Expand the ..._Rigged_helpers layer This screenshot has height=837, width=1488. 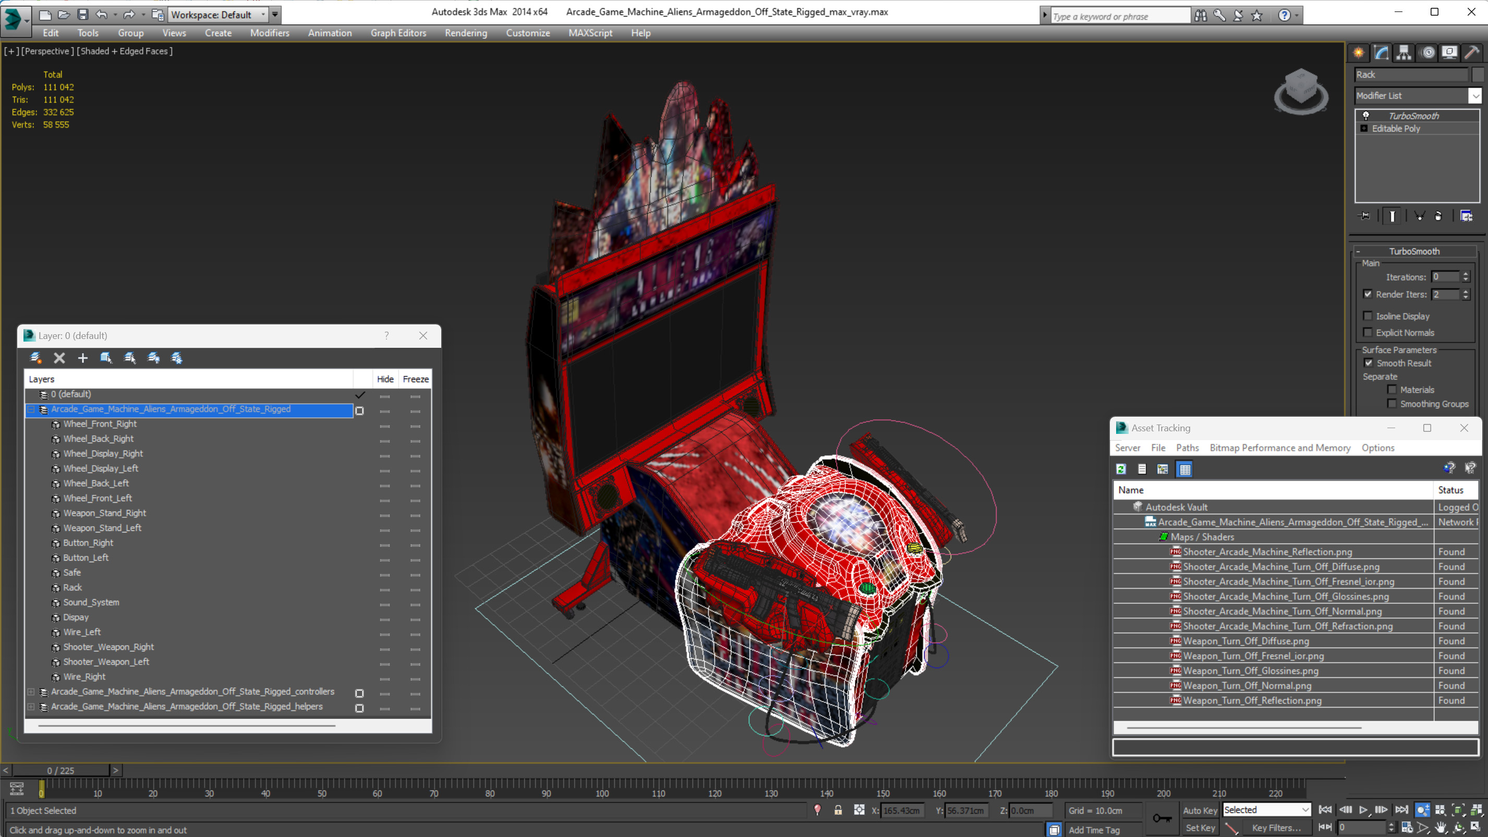click(x=31, y=707)
